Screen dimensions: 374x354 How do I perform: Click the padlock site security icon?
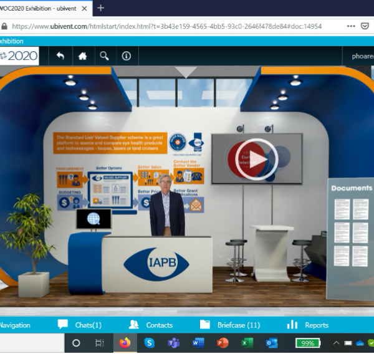[x=4, y=26]
